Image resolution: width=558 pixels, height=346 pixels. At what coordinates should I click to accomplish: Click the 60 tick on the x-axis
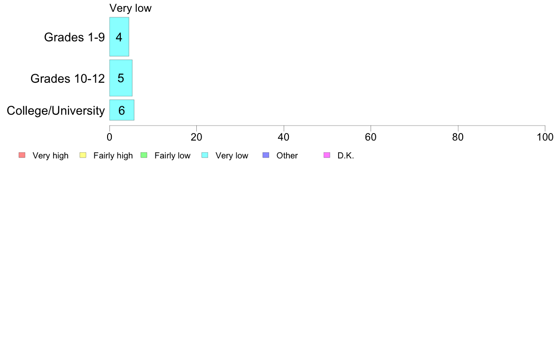[x=371, y=137]
